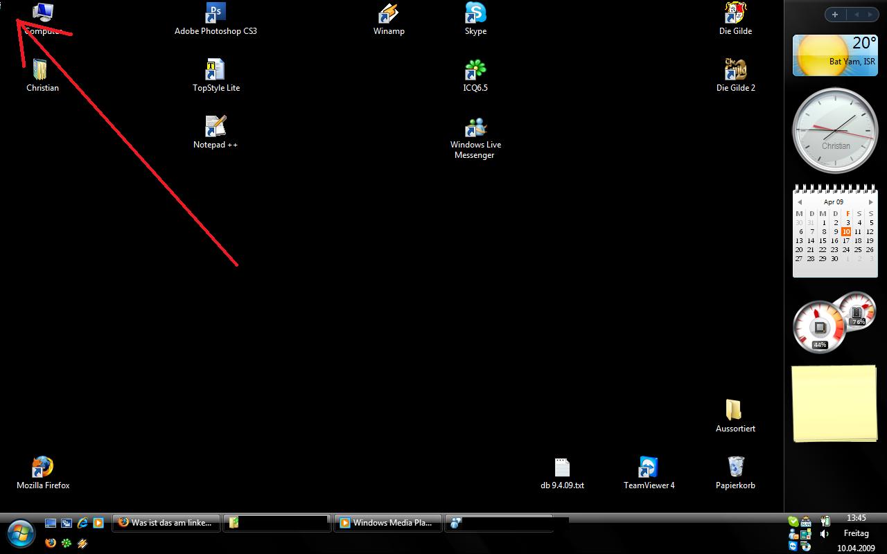Image resolution: width=887 pixels, height=554 pixels.
Task: Switch to the Windows Media Player taskbar button
Action: pos(388,523)
